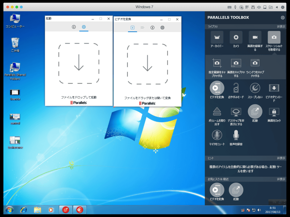This screenshot has height=217, width=290.
Task: Close the 起動 window
Action: click(x=108, y=19)
